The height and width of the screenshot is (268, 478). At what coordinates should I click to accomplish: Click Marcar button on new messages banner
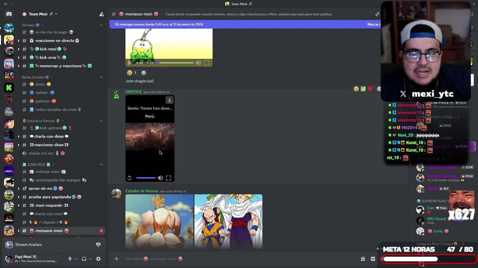tap(373, 25)
